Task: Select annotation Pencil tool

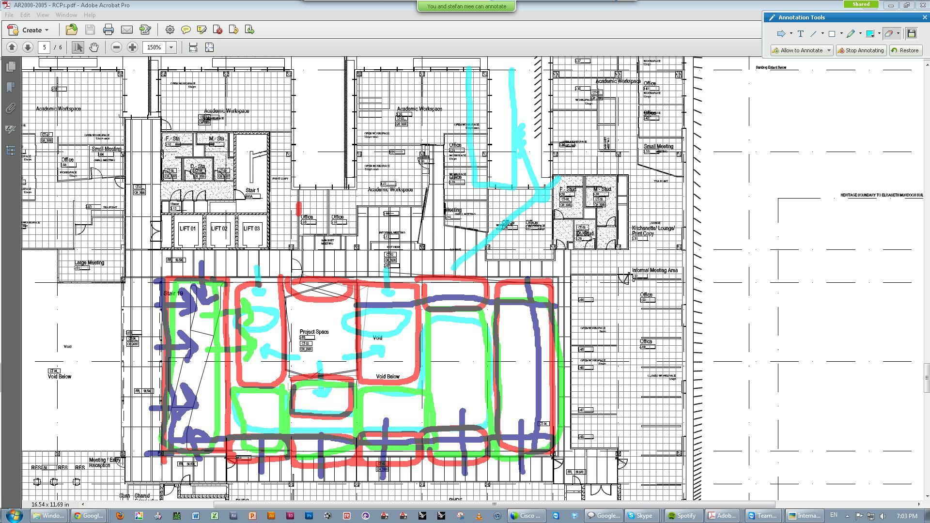Action: pos(851,33)
